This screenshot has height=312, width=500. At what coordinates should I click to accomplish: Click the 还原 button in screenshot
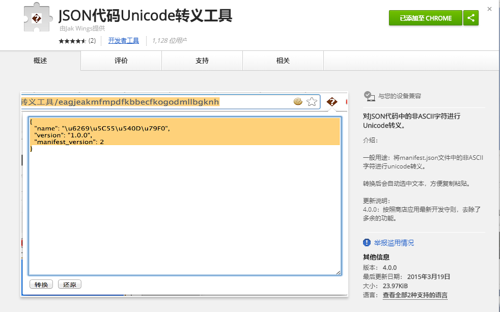[x=70, y=285]
